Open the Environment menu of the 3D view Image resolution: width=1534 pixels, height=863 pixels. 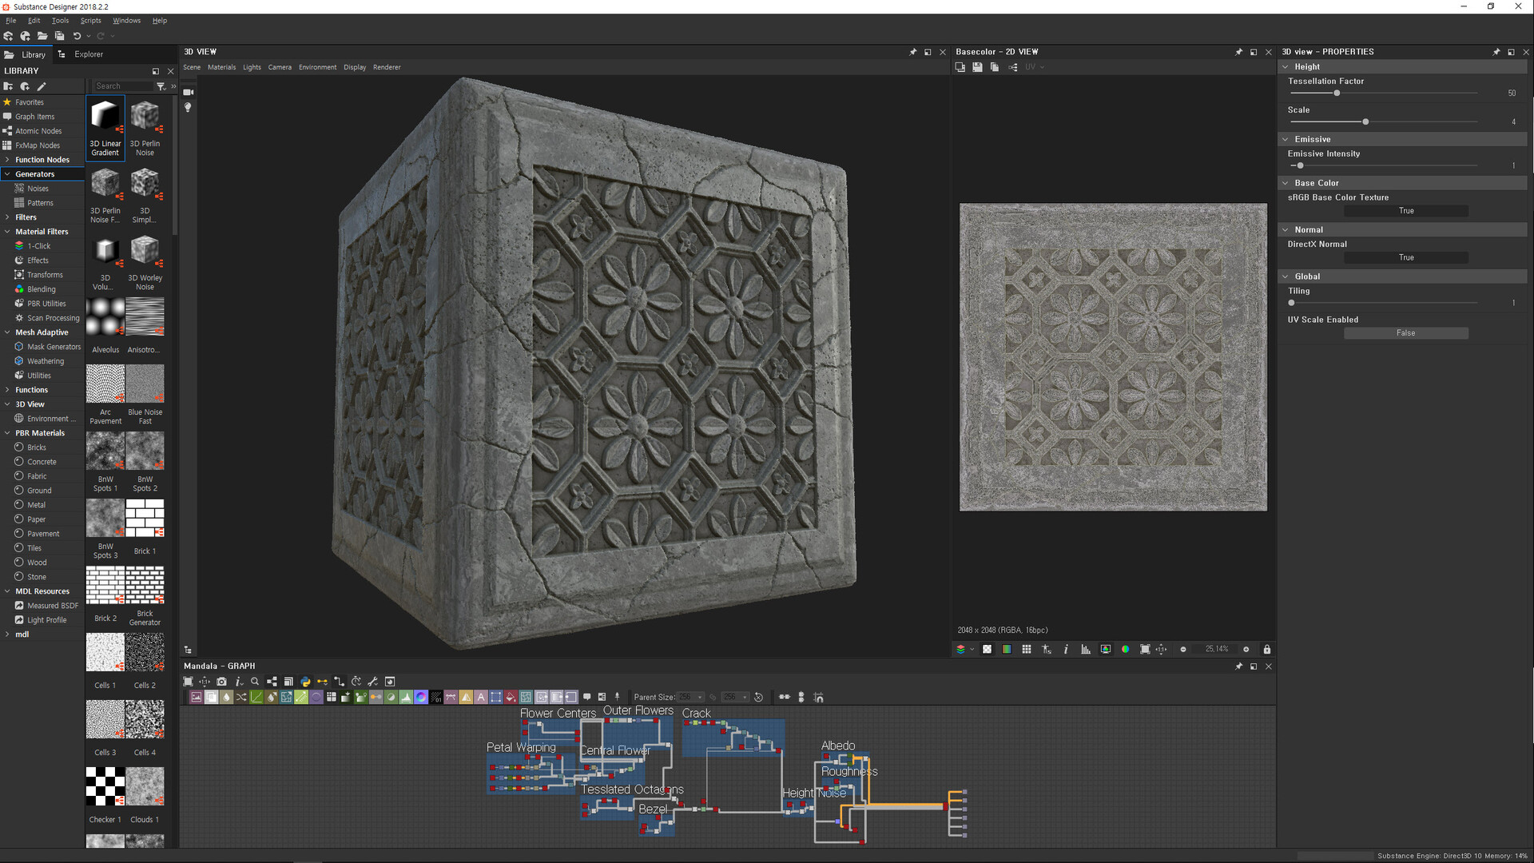click(x=317, y=67)
